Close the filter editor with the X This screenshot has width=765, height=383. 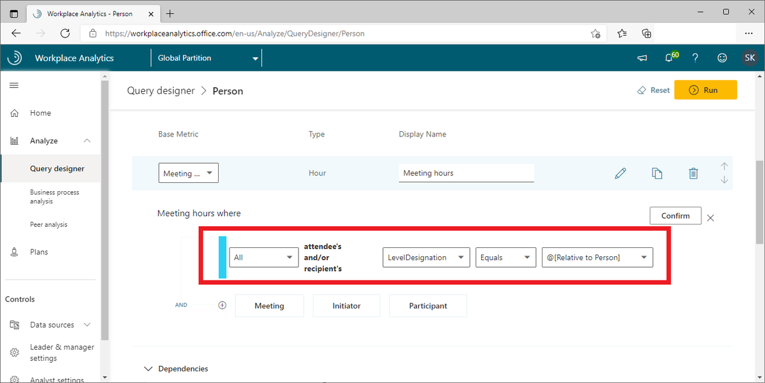(711, 217)
